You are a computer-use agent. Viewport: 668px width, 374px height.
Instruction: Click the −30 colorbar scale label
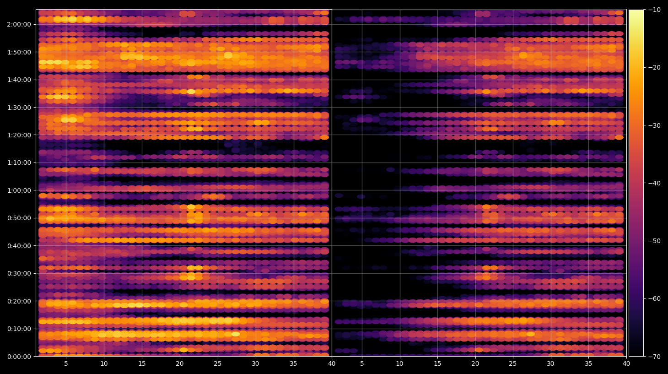(x=654, y=125)
